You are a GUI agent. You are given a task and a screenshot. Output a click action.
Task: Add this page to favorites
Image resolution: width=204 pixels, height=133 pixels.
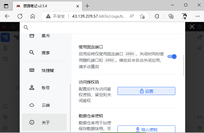pos(142,16)
